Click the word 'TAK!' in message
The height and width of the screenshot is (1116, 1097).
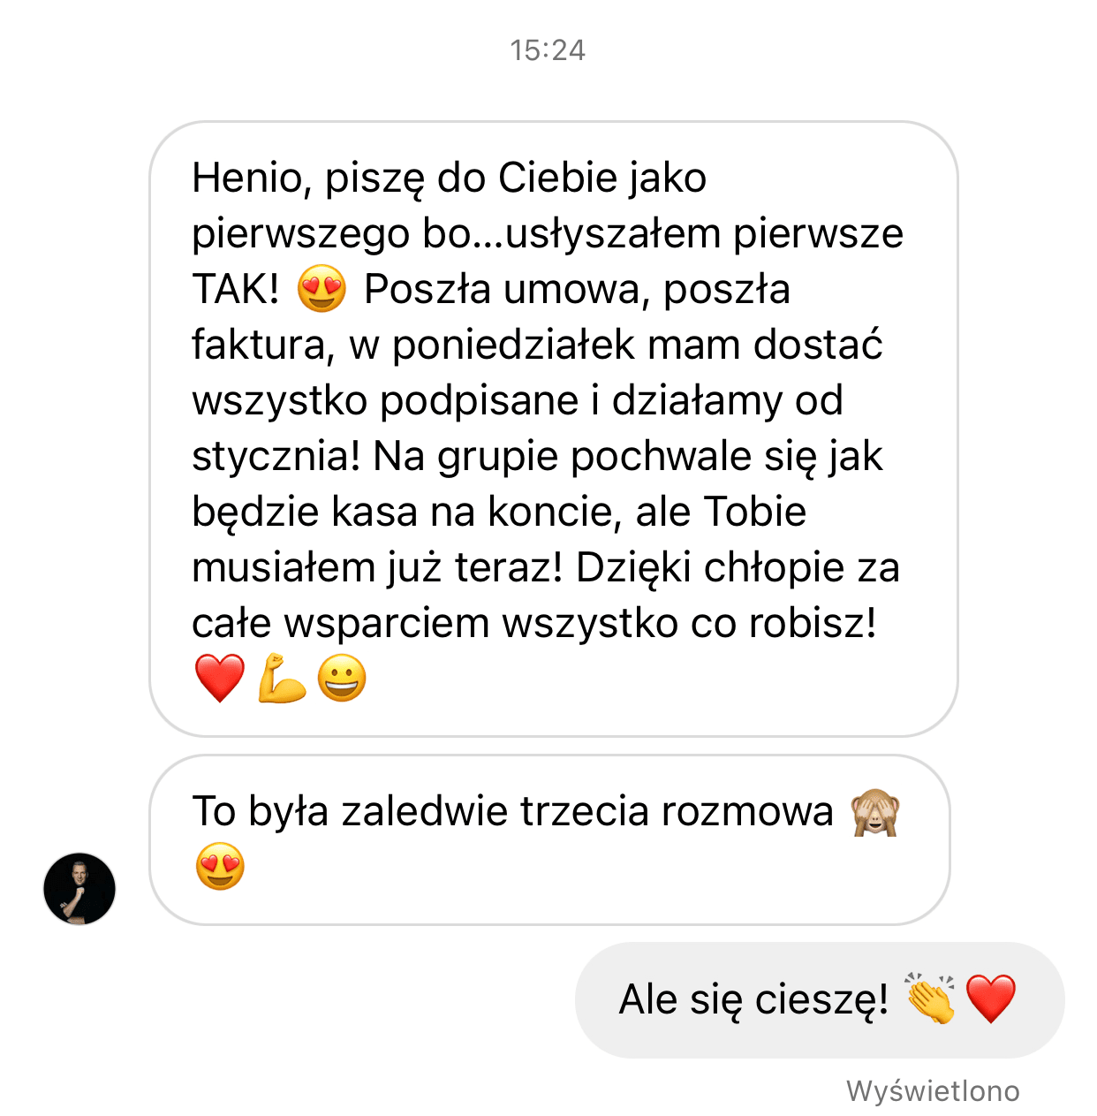pos(236,289)
